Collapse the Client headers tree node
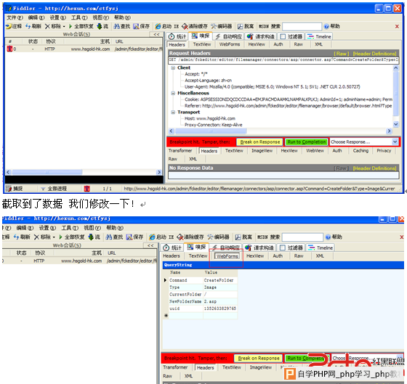This screenshot has width=407, height=384. pyautogui.click(x=173, y=68)
